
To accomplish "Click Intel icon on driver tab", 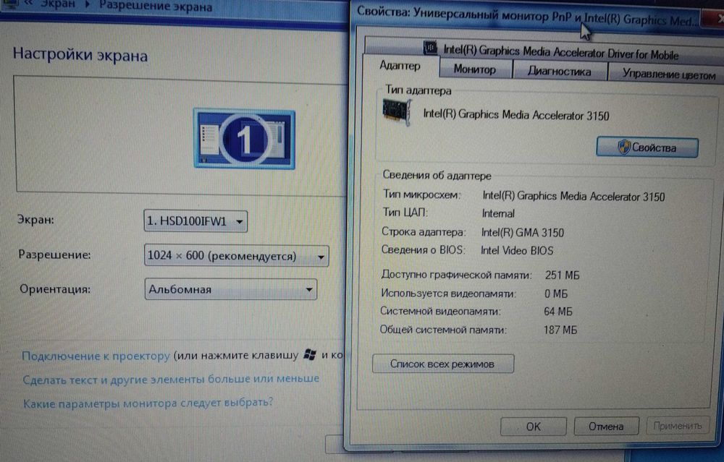I will click(x=430, y=47).
